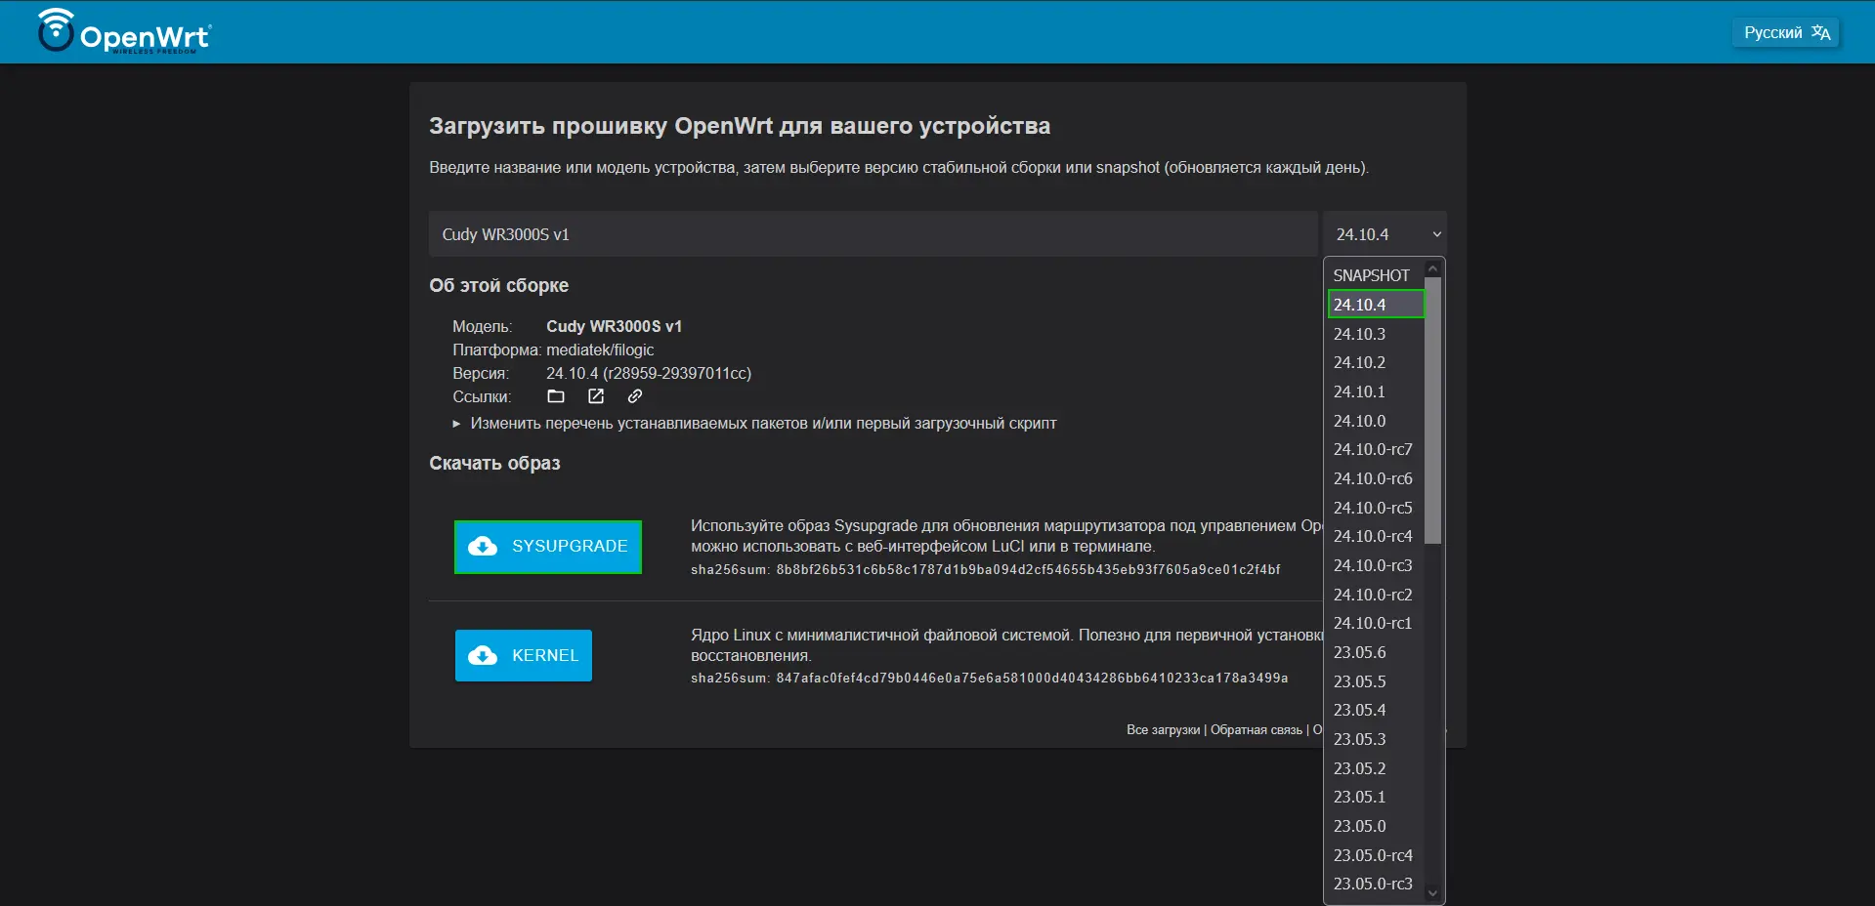The height and width of the screenshot is (906, 1875).
Task: Expand the package customization section
Action: tap(762, 424)
